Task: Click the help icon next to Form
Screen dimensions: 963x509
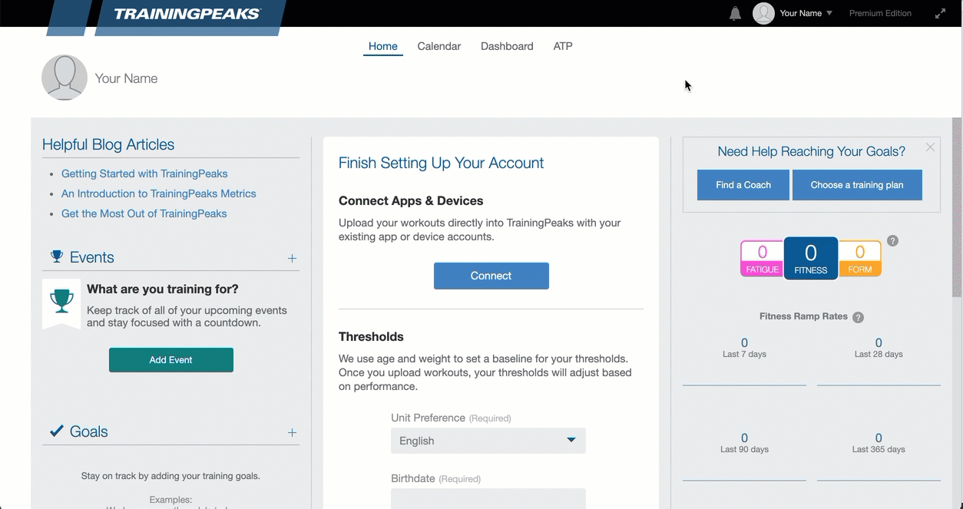Action: coord(892,241)
